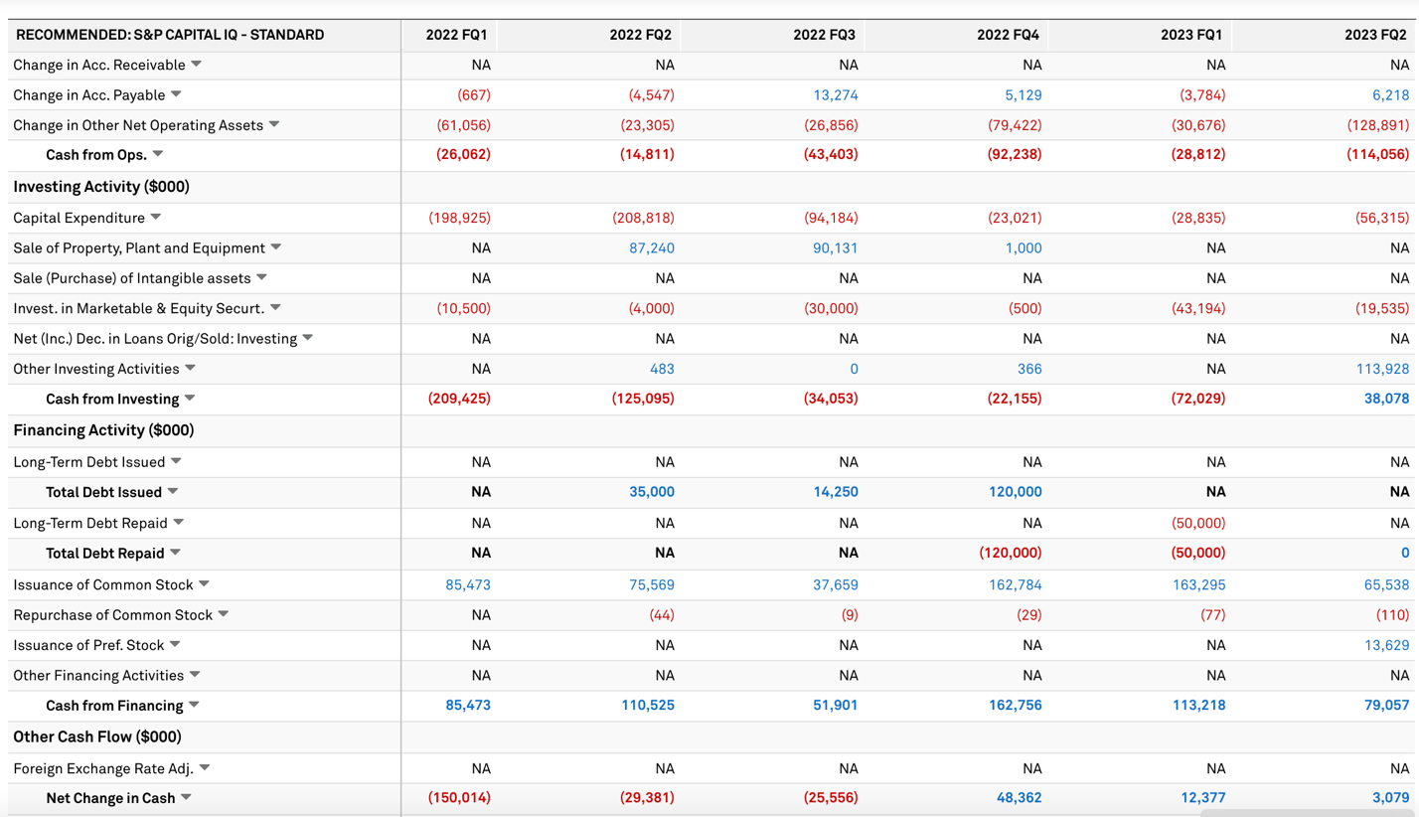This screenshot has height=817, width=1419.
Task: Open the Long-Term Debt Issued dropdown
Action: tap(175, 461)
